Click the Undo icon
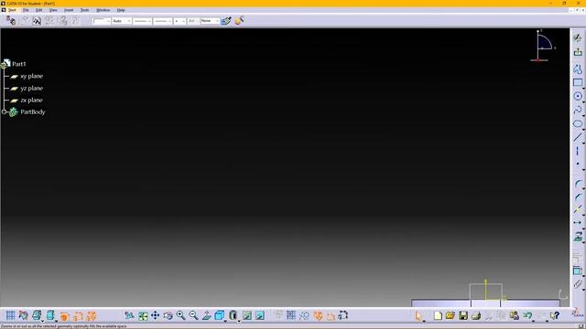Image resolution: width=586 pixels, height=329 pixels. [x=527, y=315]
